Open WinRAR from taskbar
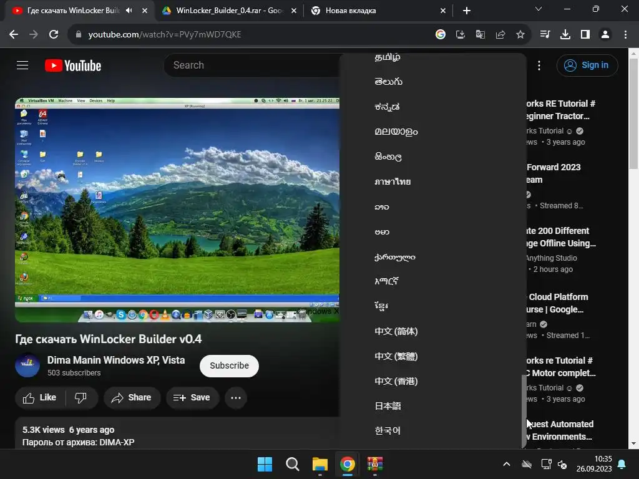This screenshot has height=479, width=639. 375,464
